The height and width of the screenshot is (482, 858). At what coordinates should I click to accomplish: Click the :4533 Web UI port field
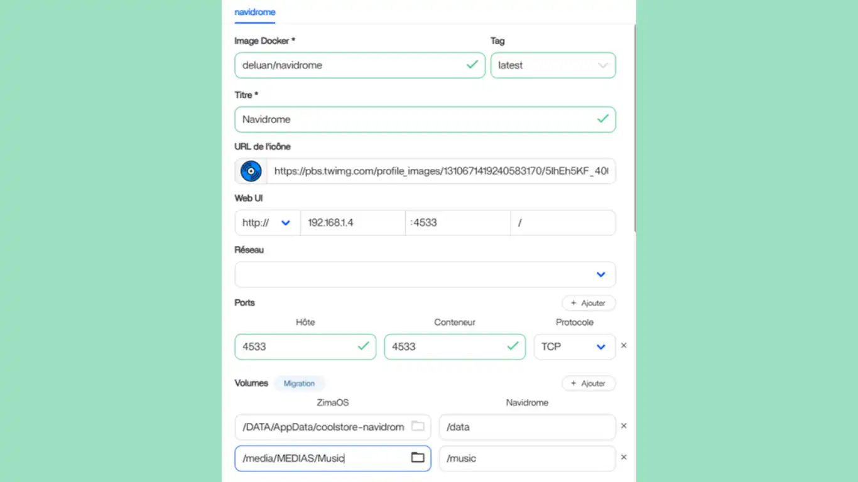point(457,222)
